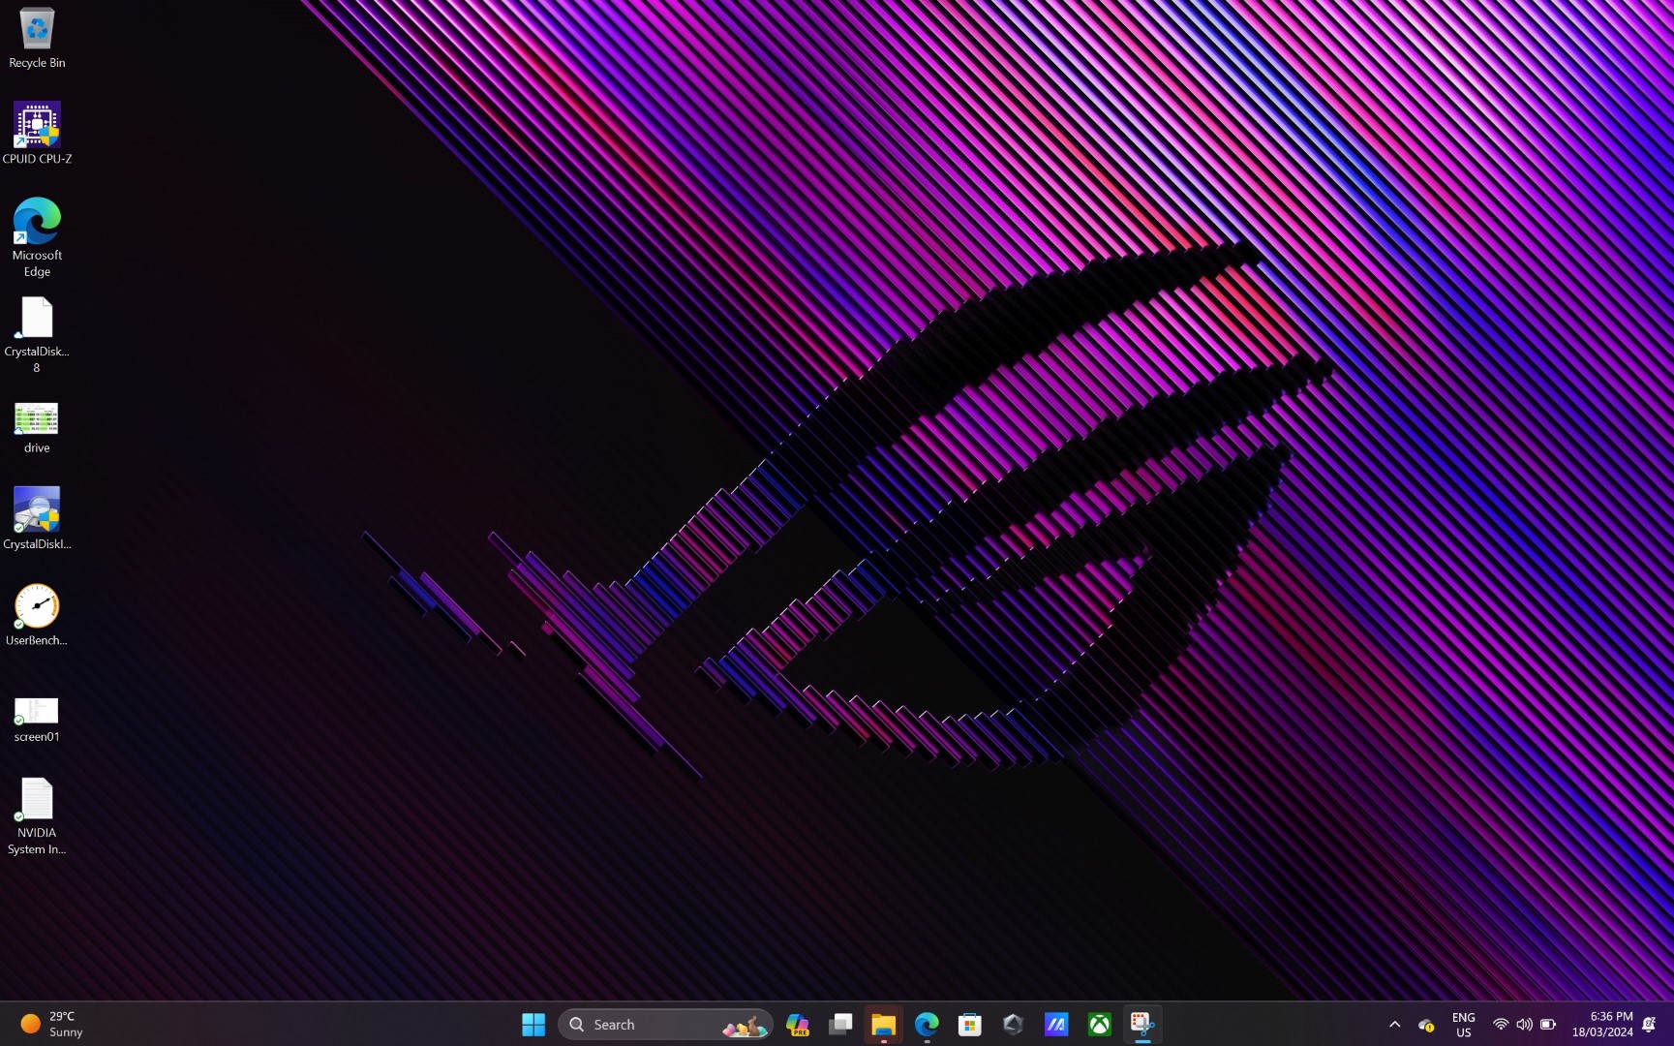Open notifications do-not-disturb bell icon
1674x1046 pixels.
click(x=1649, y=1024)
